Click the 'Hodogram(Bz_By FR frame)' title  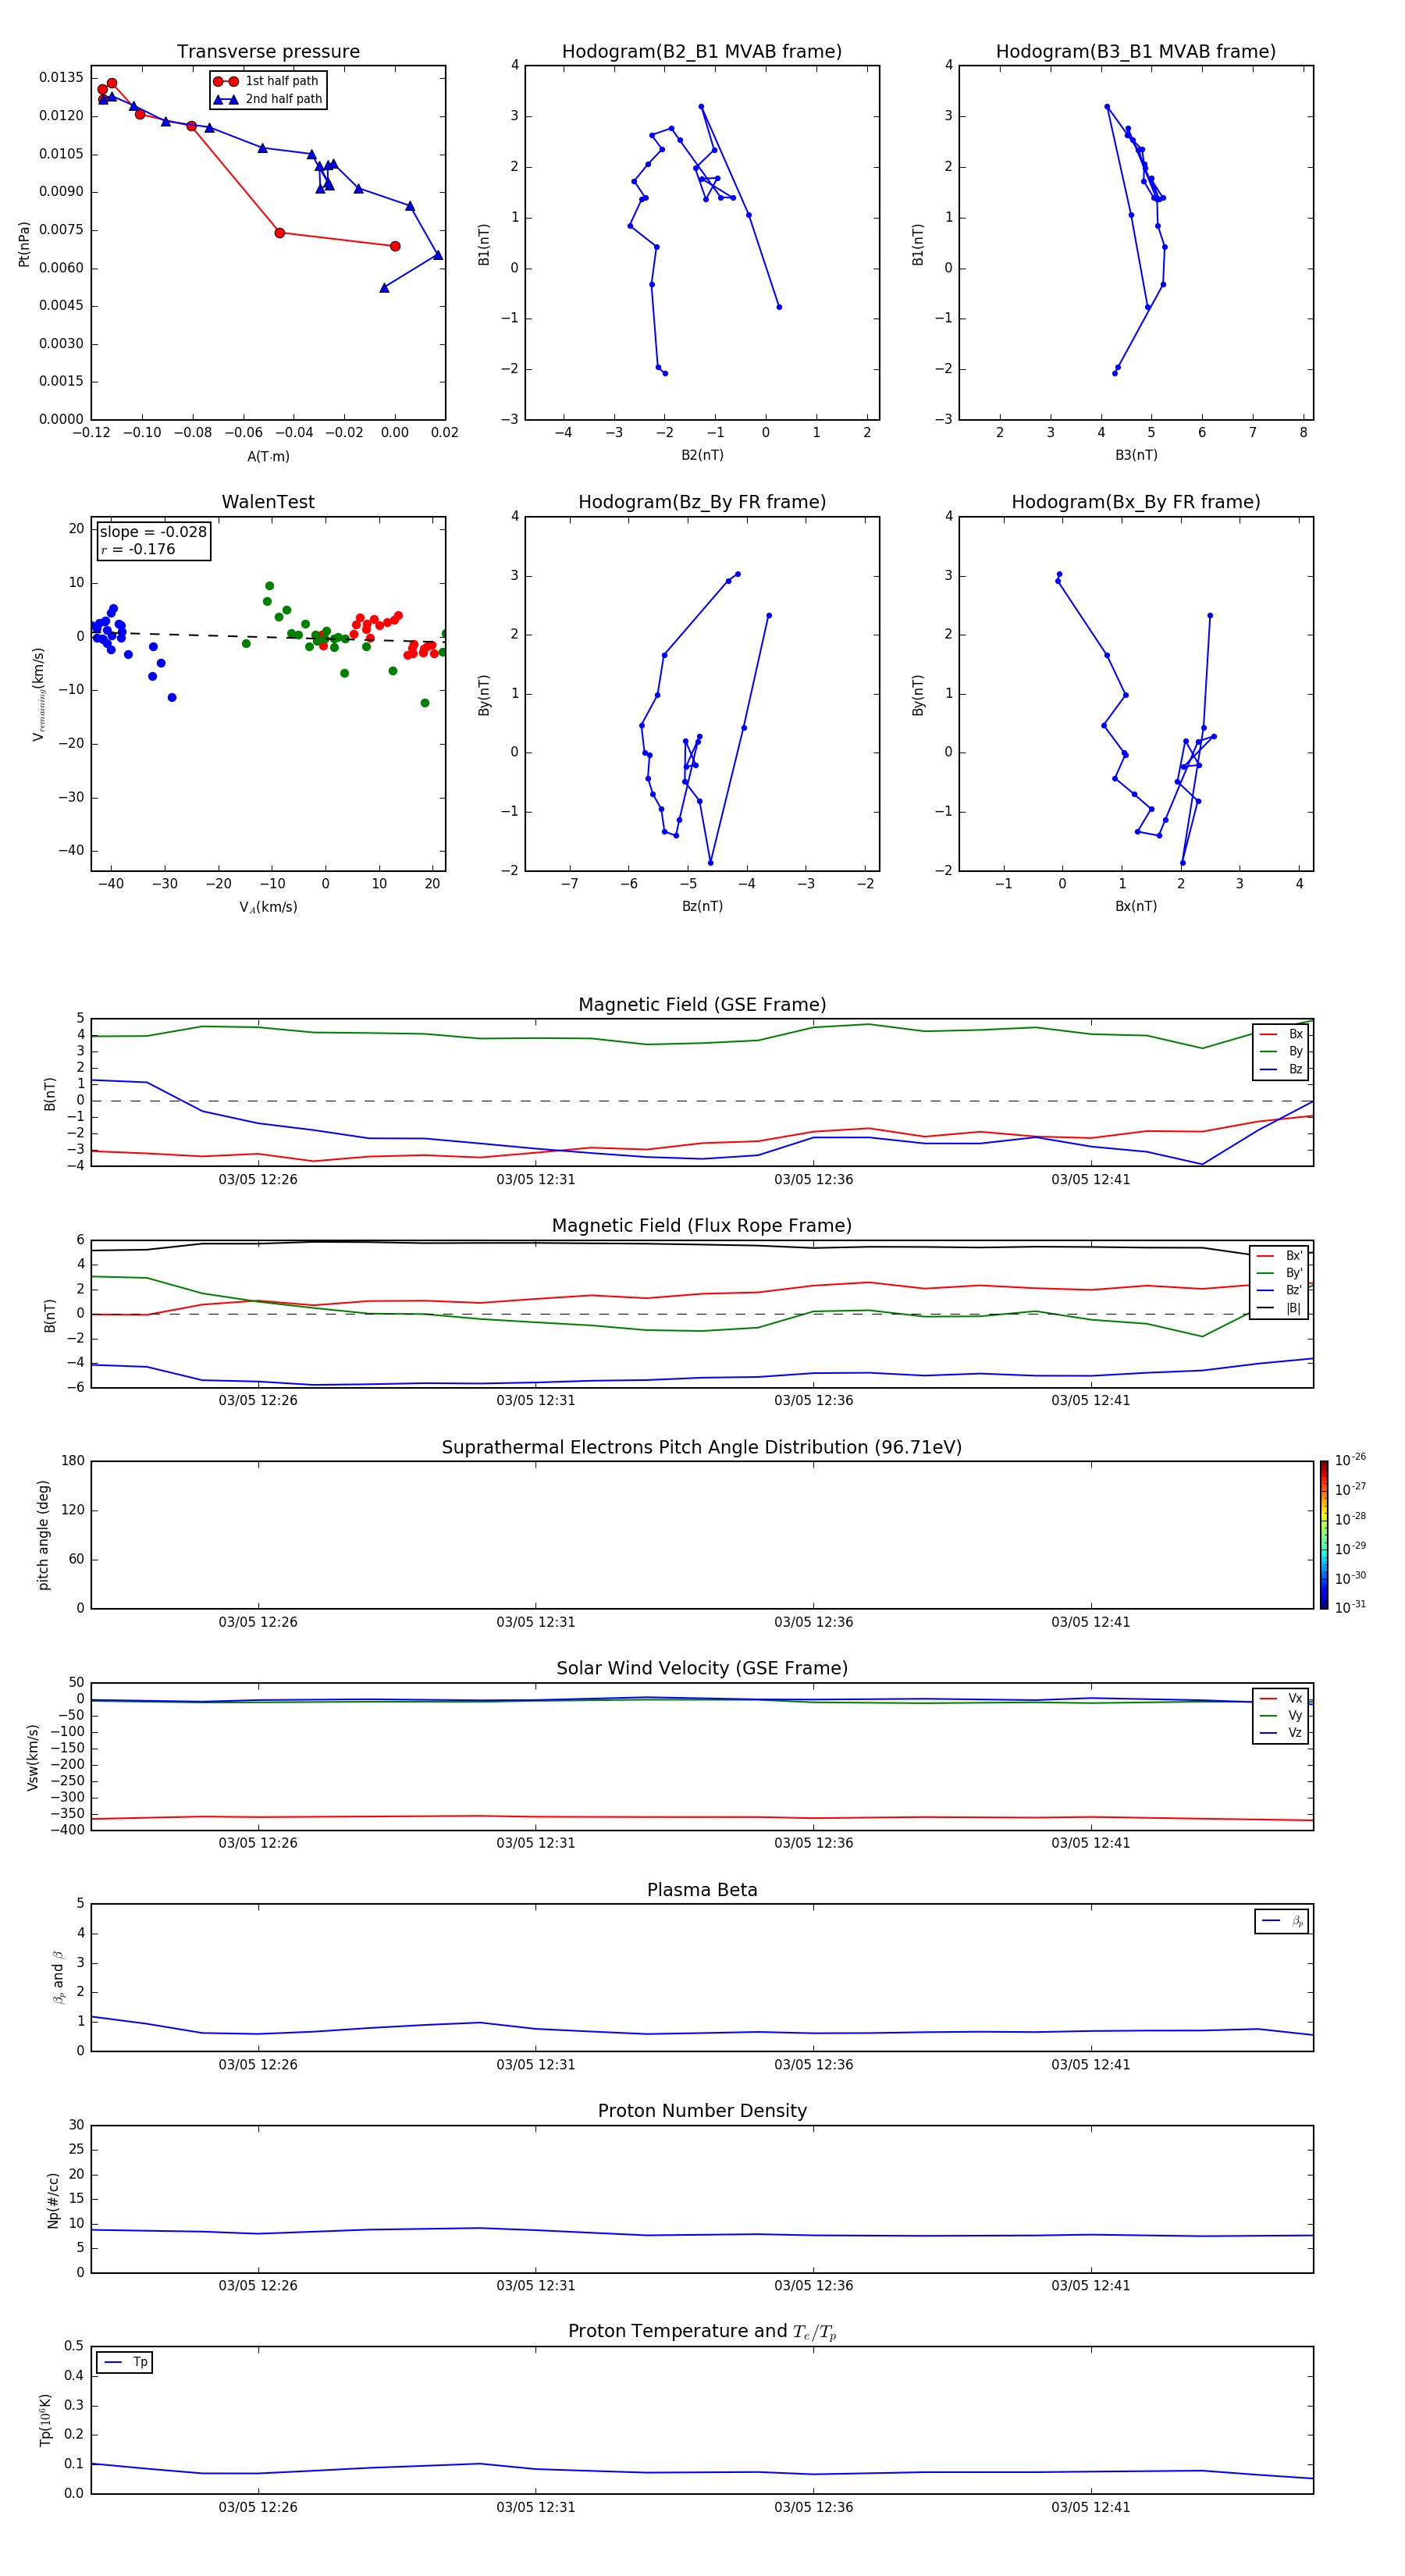pos(702,502)
